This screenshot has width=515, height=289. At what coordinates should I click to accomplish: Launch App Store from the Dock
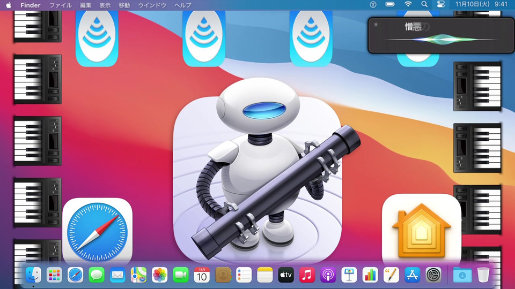[x=413, y=275]
